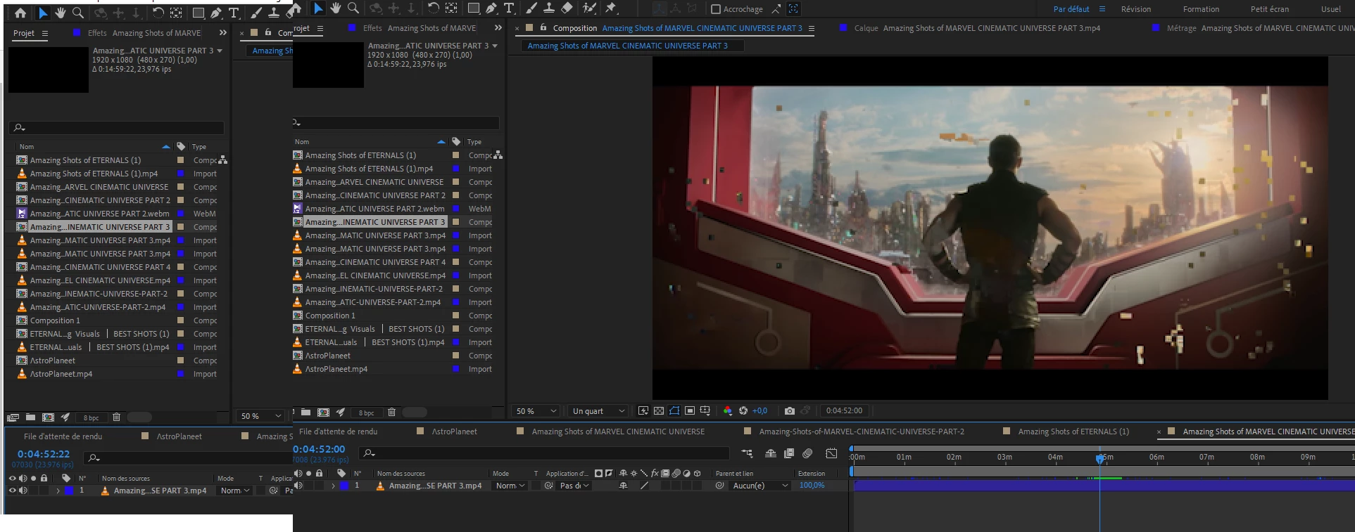
Task: Select the Rotation tool in right window toolbar
Action: (434, 8)
